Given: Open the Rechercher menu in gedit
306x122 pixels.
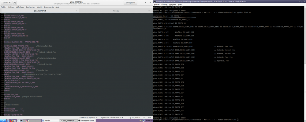Looking at the screenshot, I should click(31, 7).
